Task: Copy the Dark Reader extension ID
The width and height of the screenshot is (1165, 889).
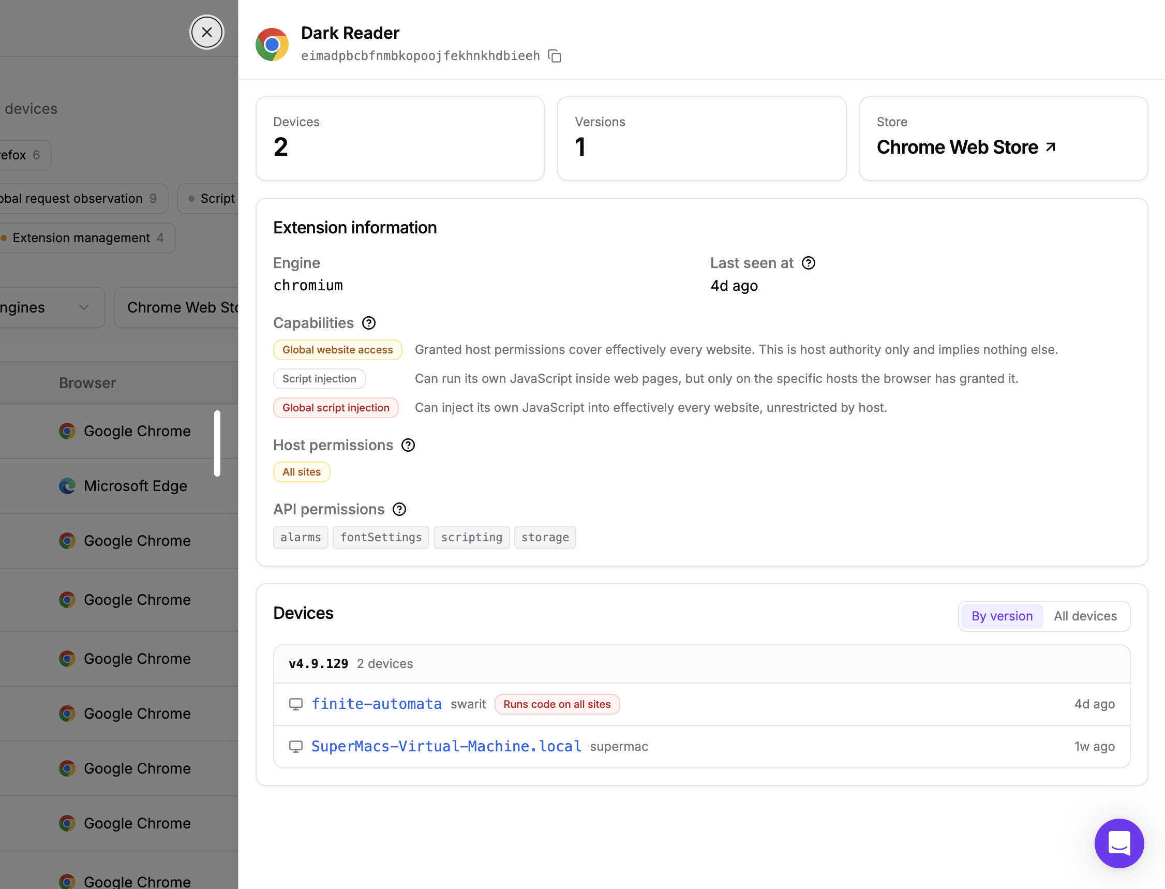Action: [555, 55]
